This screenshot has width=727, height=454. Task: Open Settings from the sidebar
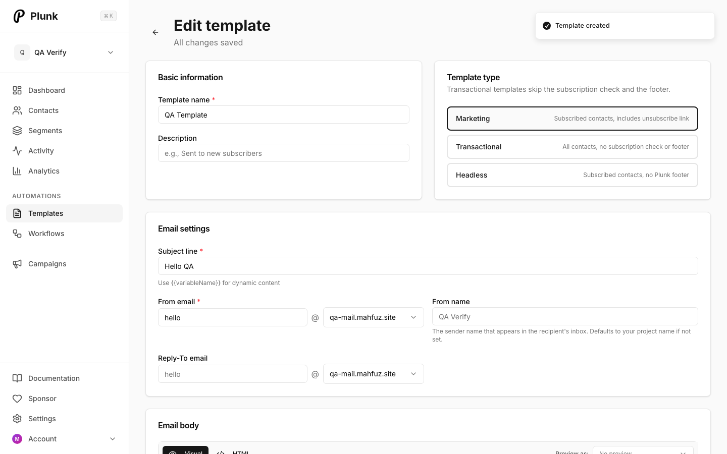click(x=64, y=419)
